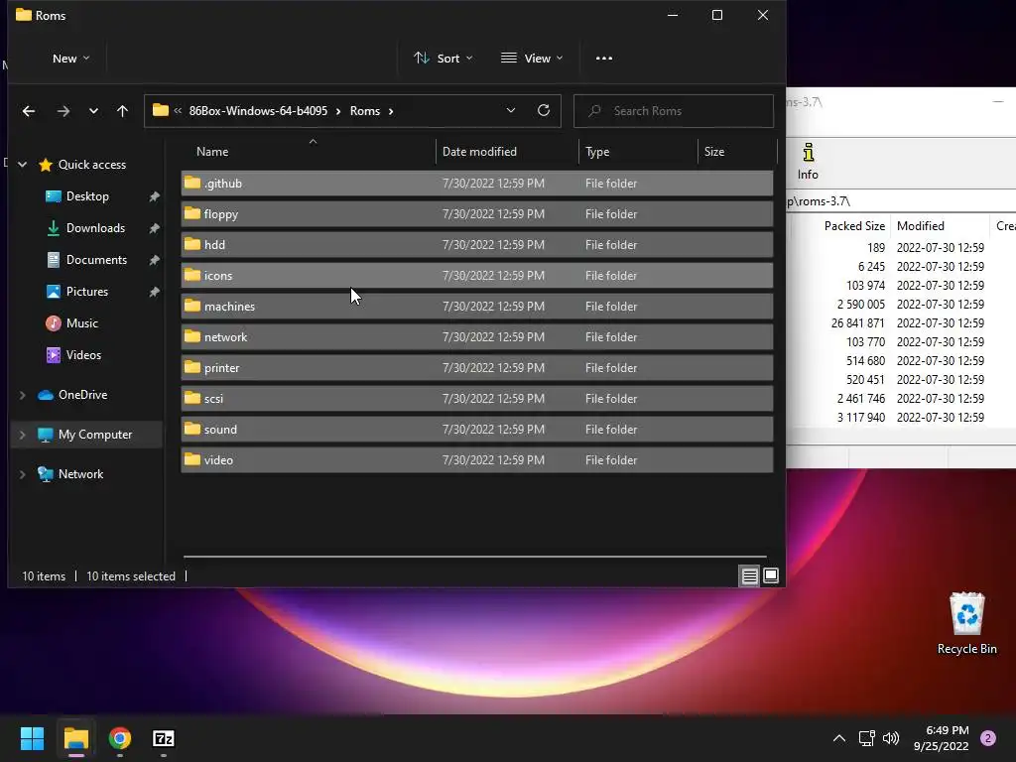Image resolution: width=1016 pixels, height=762 pixels.
Task: Open Documents in the sidebar
Action: [96, 260]
